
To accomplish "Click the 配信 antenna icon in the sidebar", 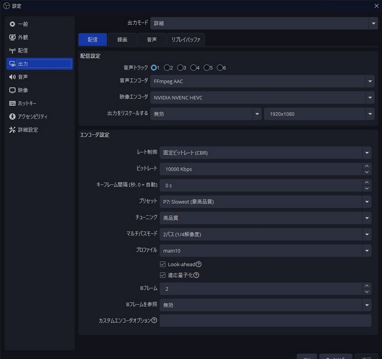I will [x=12, y=51].
